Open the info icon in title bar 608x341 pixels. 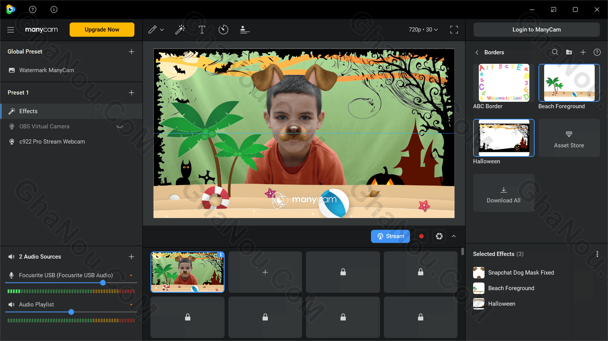click(x=54, y=9)
